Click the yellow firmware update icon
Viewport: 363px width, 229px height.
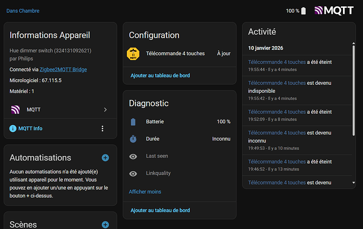pyautogui.click(x=133, y=53)
